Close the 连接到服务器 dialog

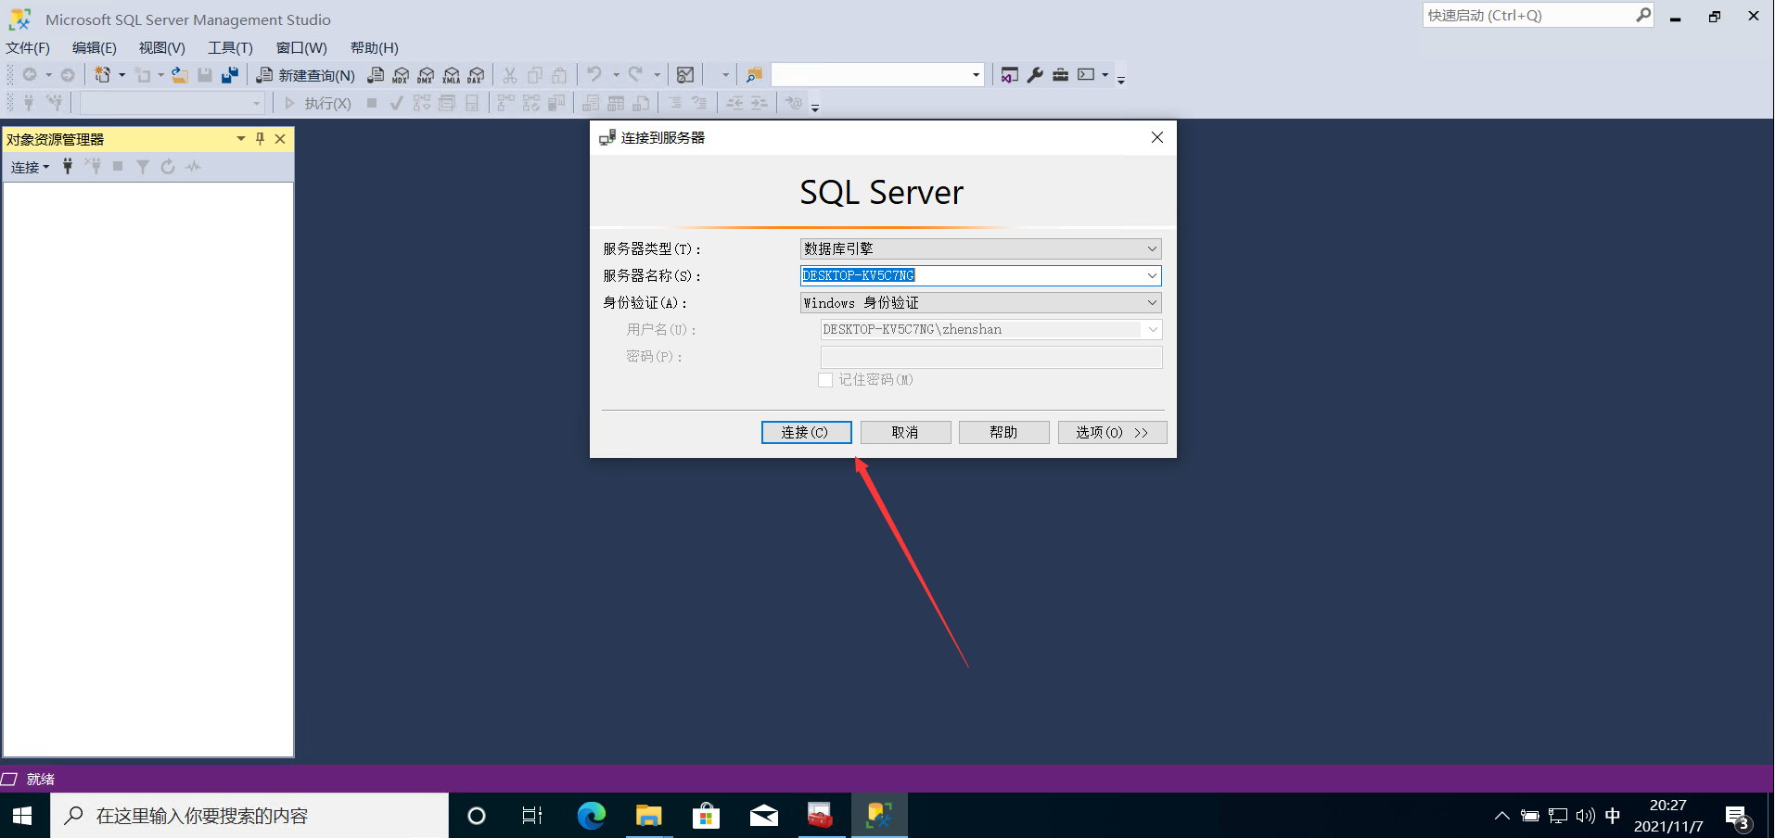point(1157,137)
